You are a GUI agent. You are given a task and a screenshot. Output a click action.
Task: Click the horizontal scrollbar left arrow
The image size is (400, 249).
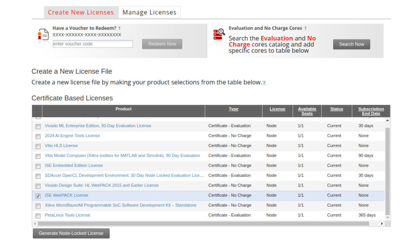click(35, 224)
